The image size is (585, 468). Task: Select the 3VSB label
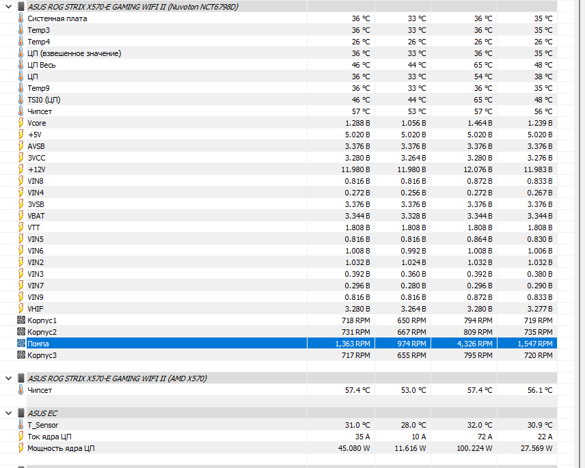(36, 204)
